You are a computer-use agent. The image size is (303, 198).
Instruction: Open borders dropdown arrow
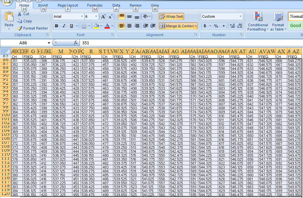pyautogui.click(x=89, y=26)
